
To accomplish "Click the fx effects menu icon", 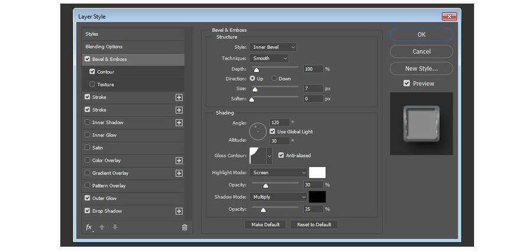I will click(89, 227).
